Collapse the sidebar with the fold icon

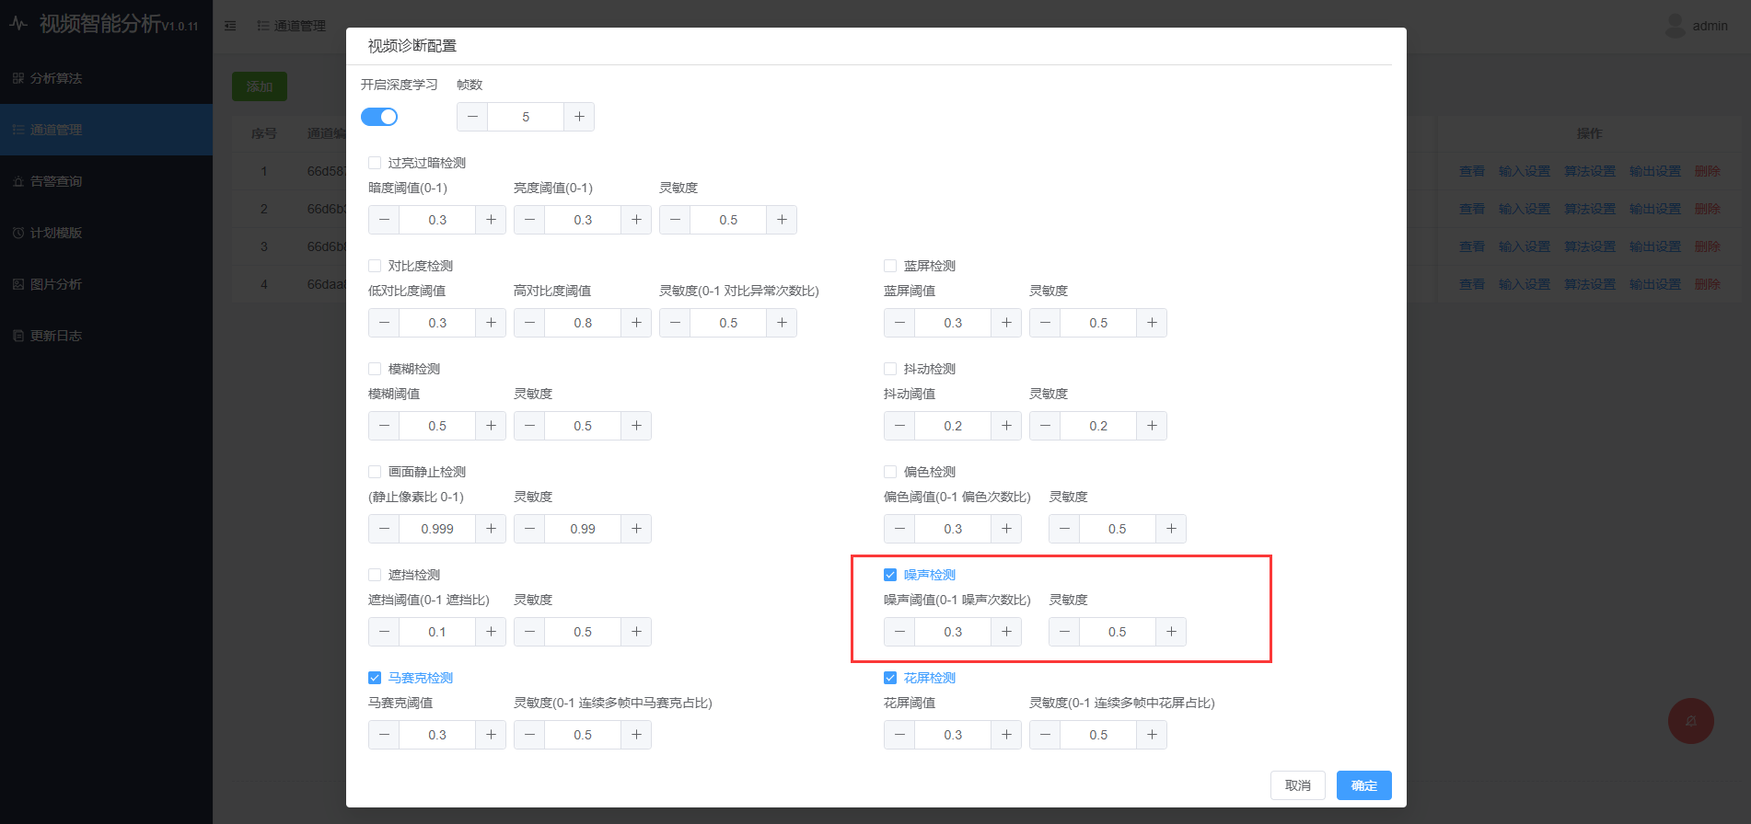coord(230,26)
